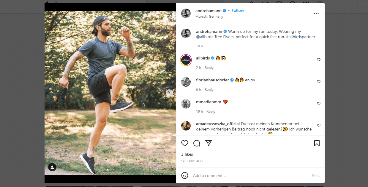
Task: Click the Add a comment field
Action: pyautogui.click(x=249, y=175)
